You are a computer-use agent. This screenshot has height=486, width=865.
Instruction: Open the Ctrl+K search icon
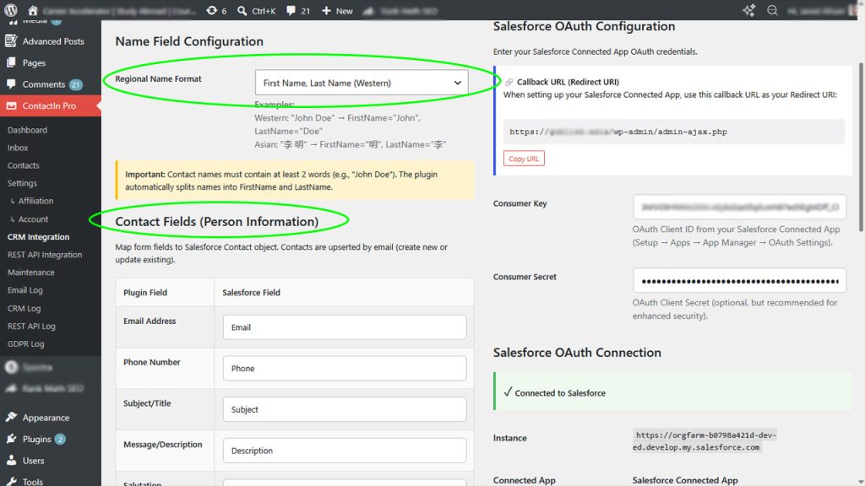242,10
